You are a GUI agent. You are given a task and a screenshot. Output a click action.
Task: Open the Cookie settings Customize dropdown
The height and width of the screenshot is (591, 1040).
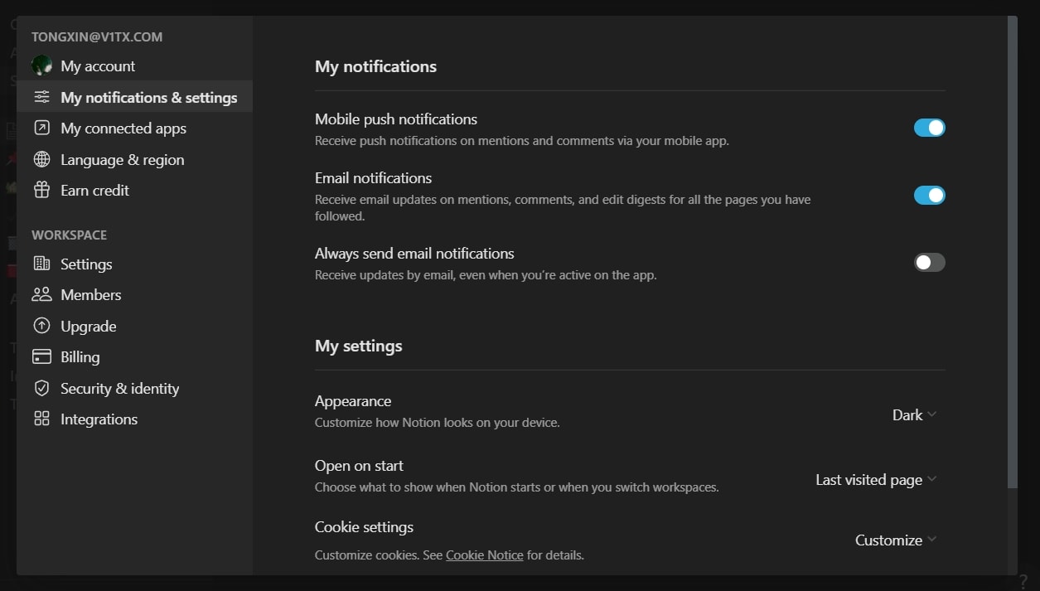[x=896, y=540]
